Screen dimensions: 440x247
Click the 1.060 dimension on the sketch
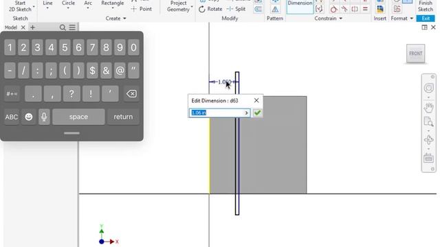[225, 82]
